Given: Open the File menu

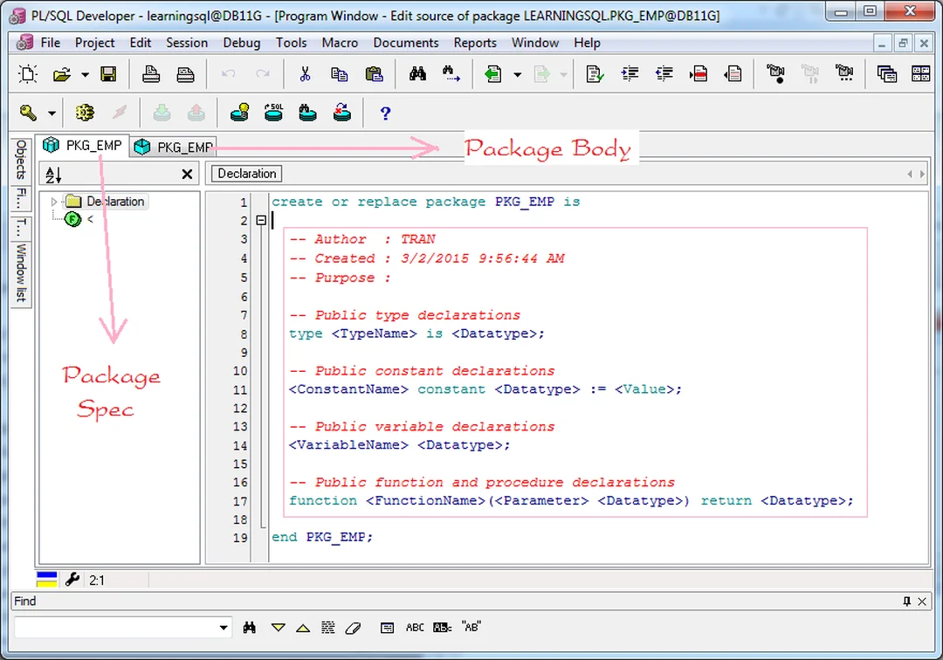Looking at the screenshot, I should (51, 43).
